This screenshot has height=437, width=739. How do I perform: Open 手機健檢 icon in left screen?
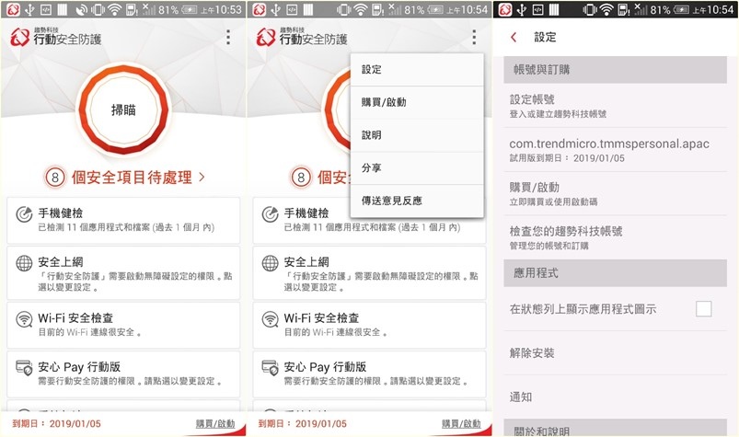[x=24, y=214]
